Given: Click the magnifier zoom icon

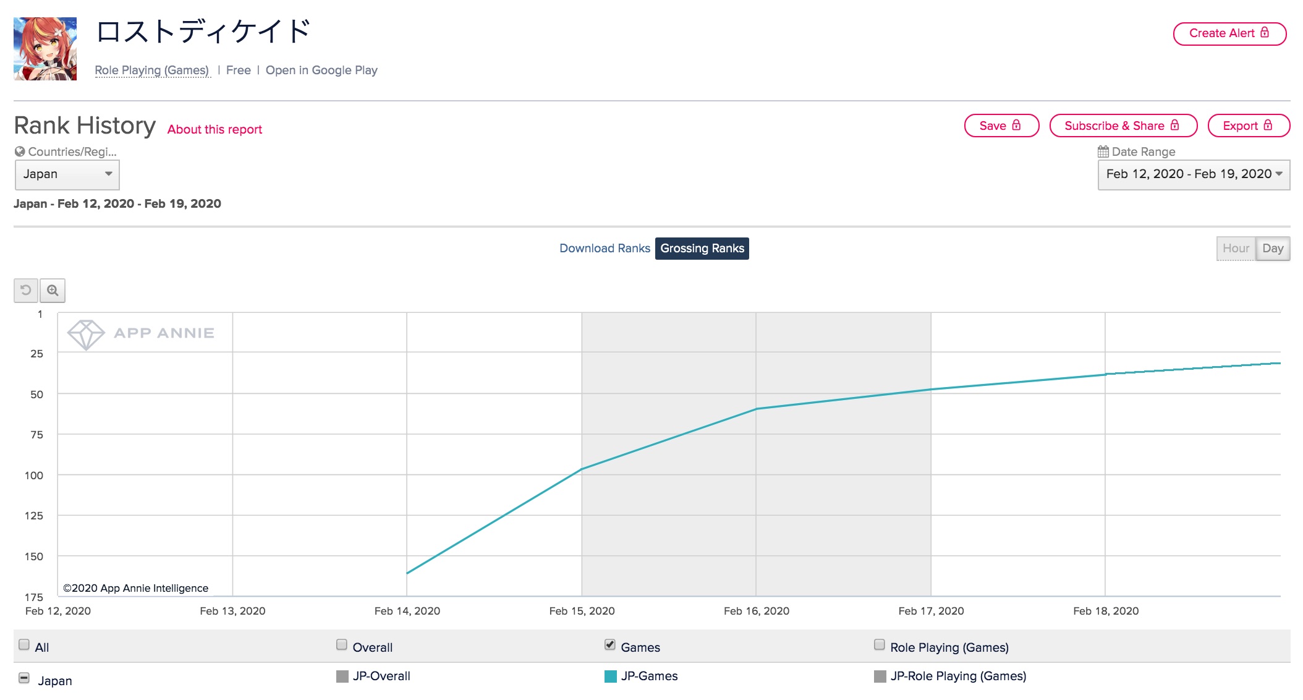Looking at the screenshot, I should click(x=53, y=290).
